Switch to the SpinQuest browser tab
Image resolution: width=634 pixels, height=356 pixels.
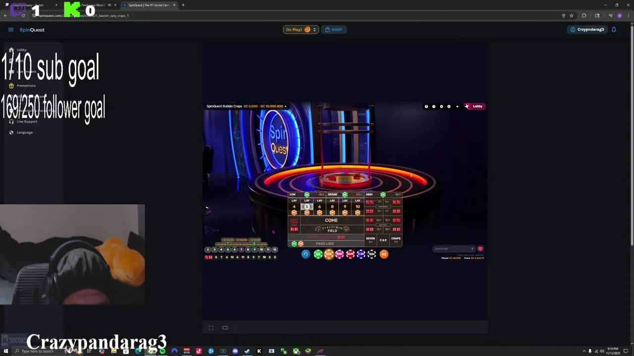[x=149, y=5]
